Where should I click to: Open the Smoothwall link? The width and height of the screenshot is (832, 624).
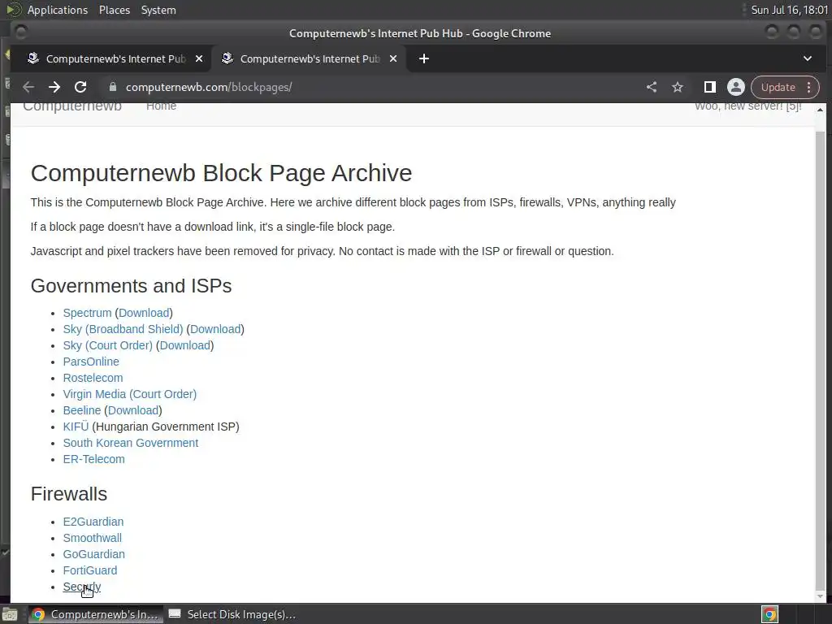(93, 538)
